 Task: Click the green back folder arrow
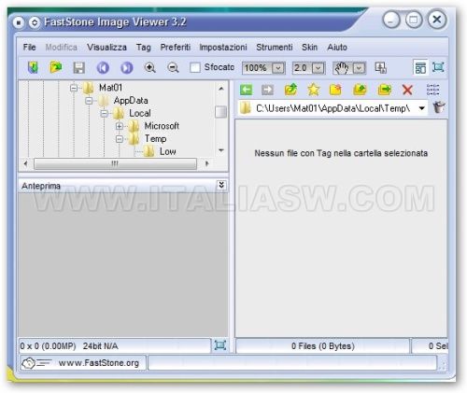pyautogui.click(x=246, y=90)
